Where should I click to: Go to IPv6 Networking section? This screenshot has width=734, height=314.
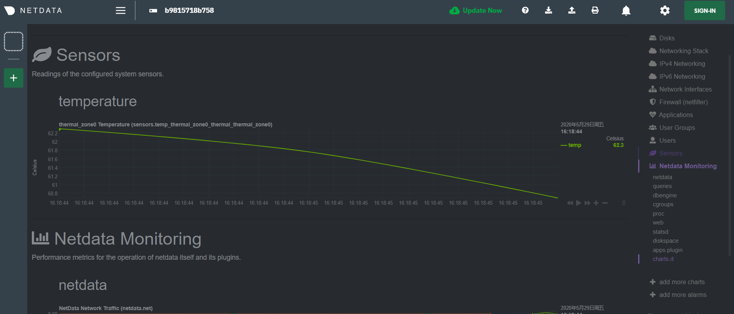tap(682, 76)
